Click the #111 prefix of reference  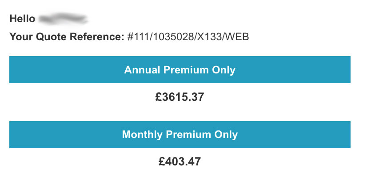(138, 37)
